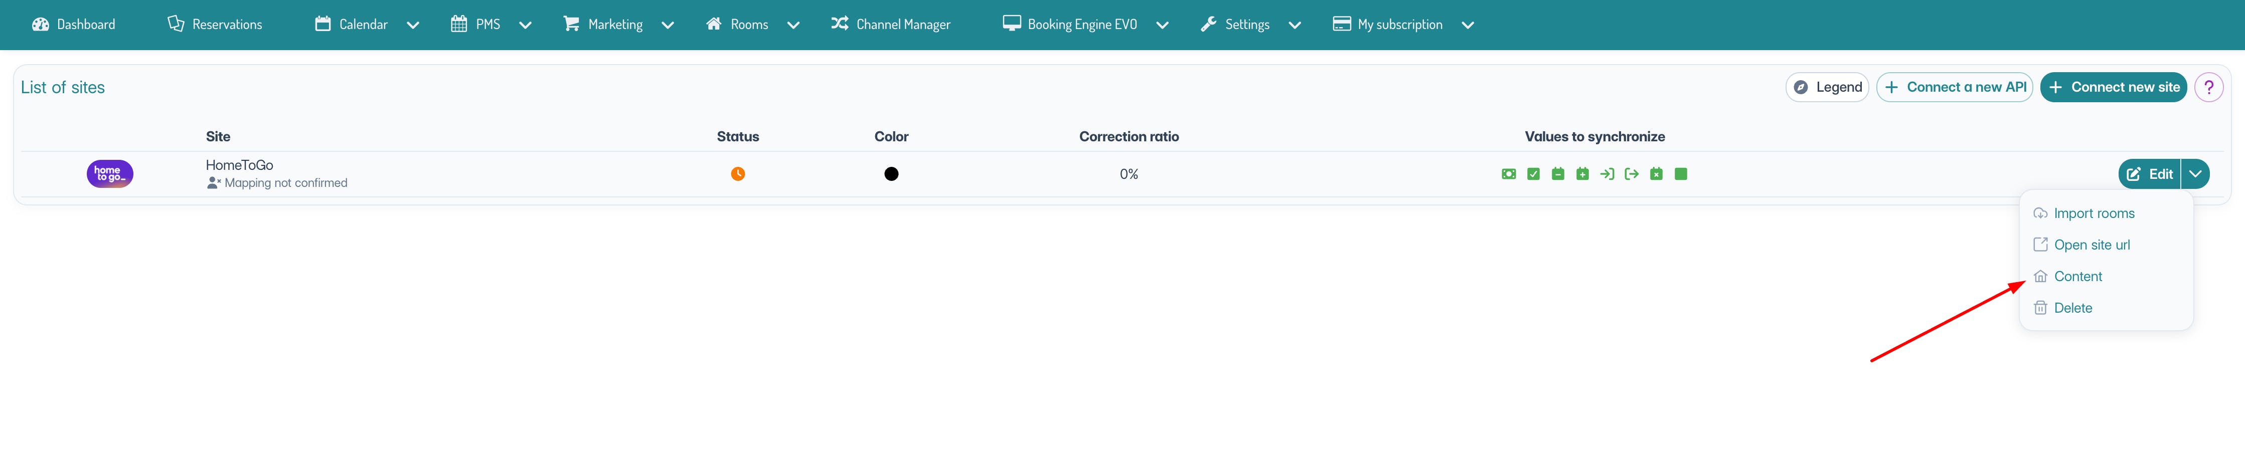Click the calendar plus sync icon

tap(1582, 174)
